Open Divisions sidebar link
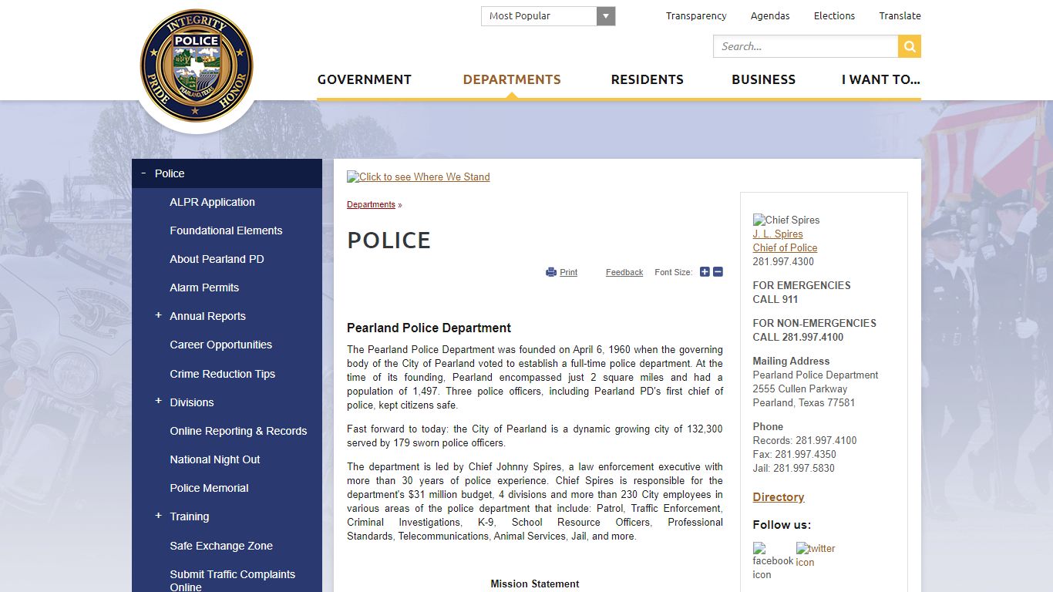The width and height of the screenshot is (1053, 592). click(x=191, y=402)
